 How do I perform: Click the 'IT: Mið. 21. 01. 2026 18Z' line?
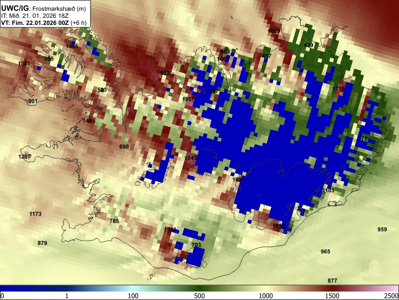[35, 16]
